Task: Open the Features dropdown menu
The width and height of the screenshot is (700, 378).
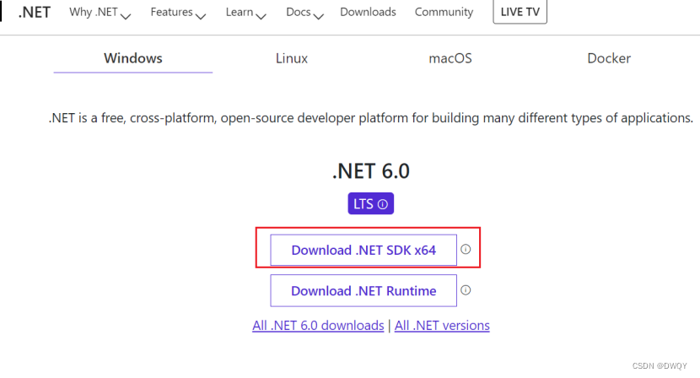Action: [178, 13]
